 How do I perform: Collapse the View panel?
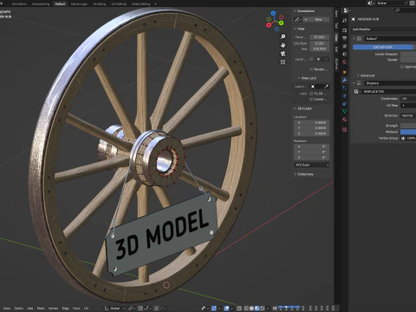point(295,29)
